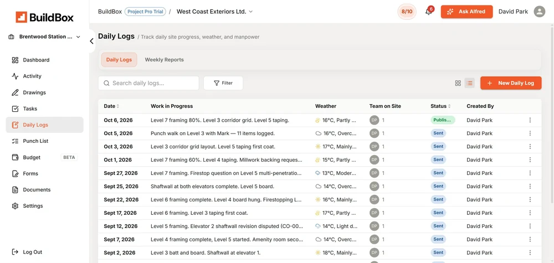The width and height of the screenshot is (554, 263).
Task: Go to Dashboard in sidebar
Action: [x=44, y=60]
